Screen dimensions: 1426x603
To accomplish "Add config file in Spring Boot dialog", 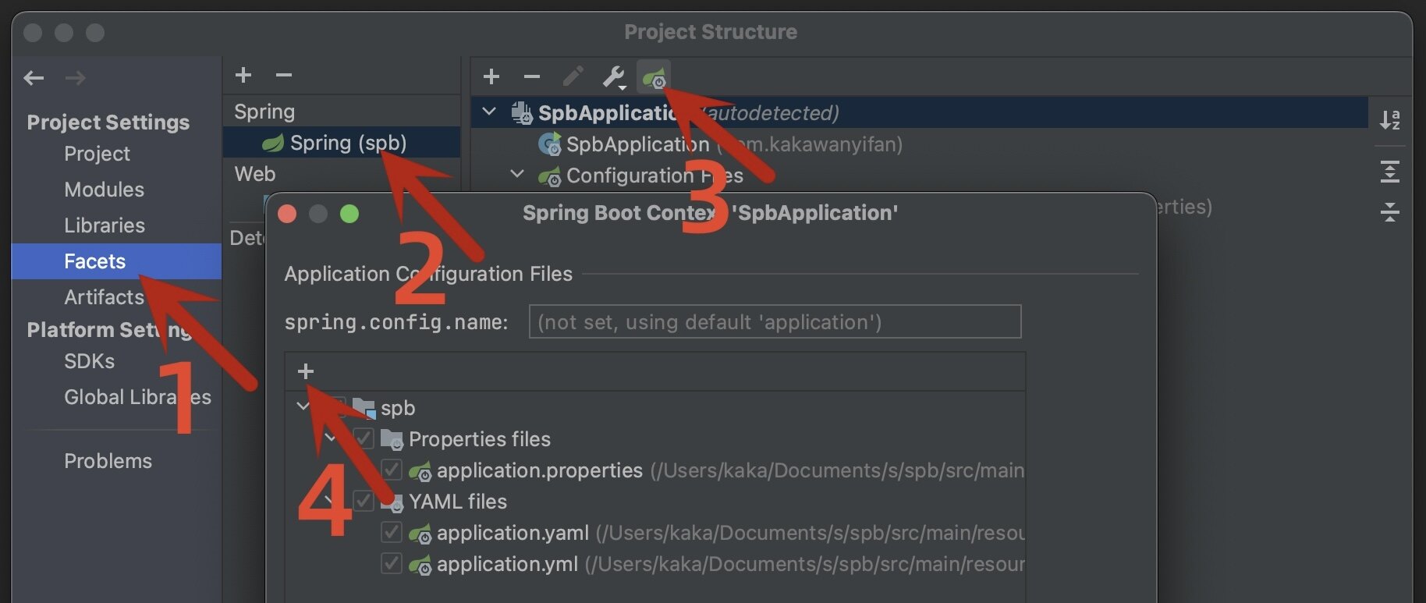I will click(306, 371).
